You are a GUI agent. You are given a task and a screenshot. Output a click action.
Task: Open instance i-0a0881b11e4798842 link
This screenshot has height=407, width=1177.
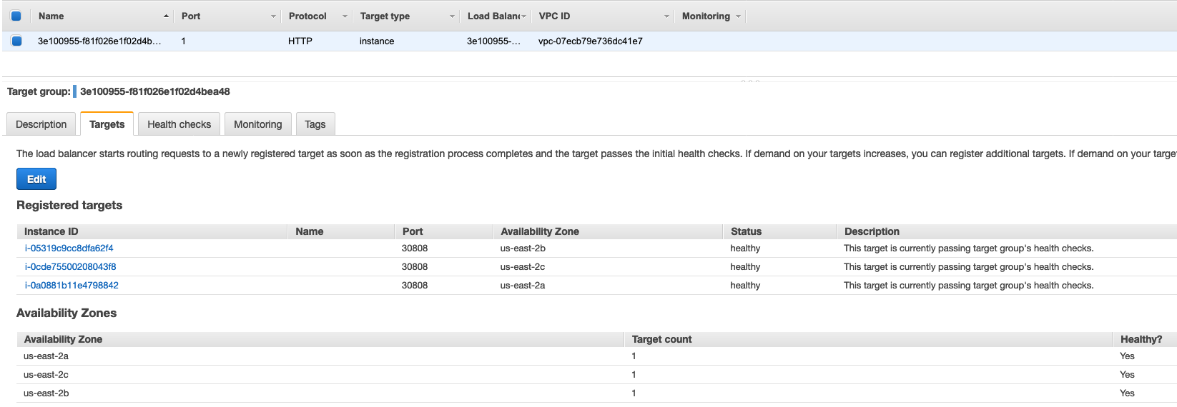[x=72, y=286]
